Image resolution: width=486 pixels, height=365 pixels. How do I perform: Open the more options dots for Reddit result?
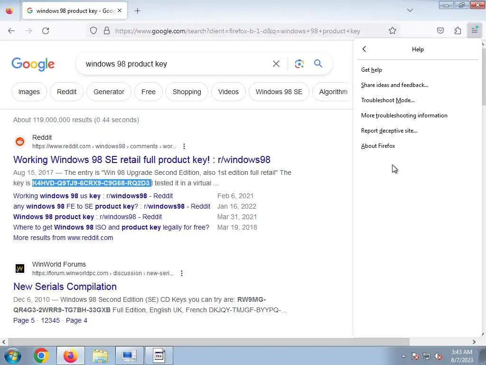(x=184, y=146)
